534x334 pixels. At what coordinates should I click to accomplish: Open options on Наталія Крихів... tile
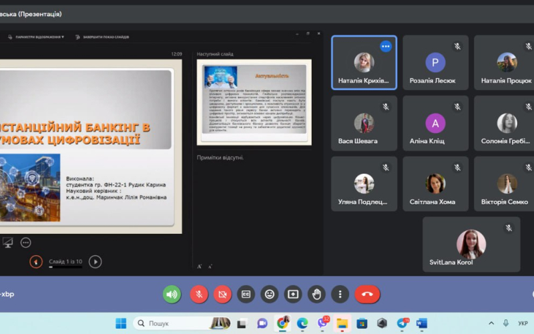click(386, 46)
